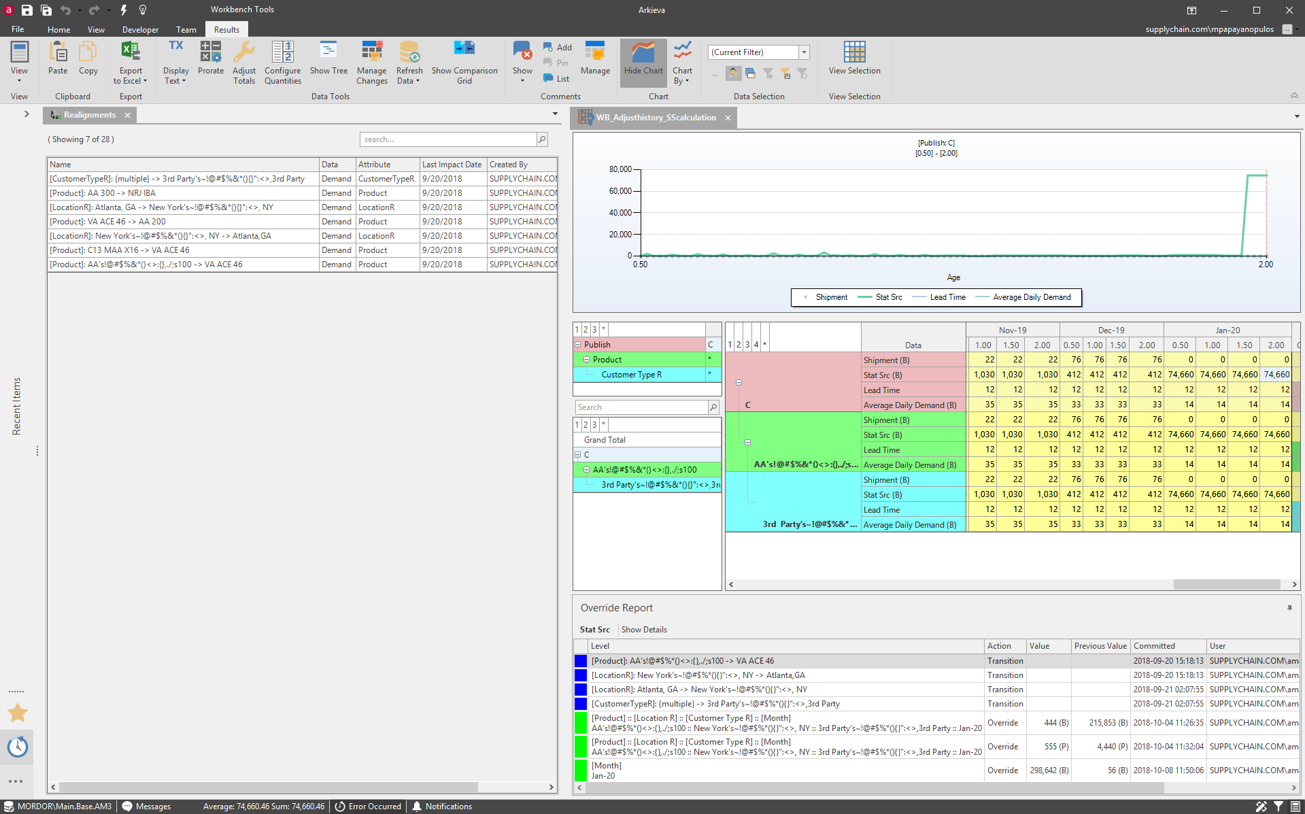1305x814 pixels.
Task: Click the Search field above Grand Total tree
Action: click(641, 407)
